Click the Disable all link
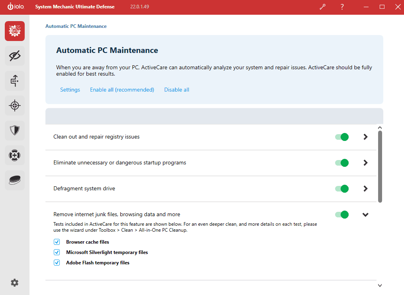The height and width of the screenshot is (295, 404). 177,90
